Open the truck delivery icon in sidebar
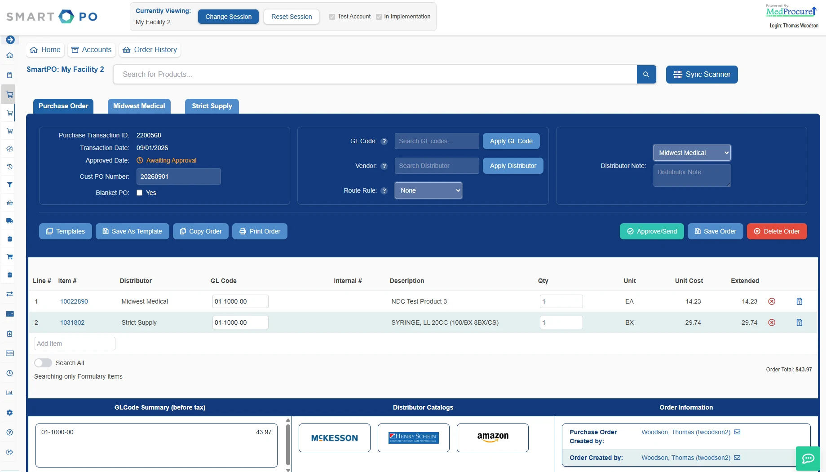The height and width of the screenshot is (472, 826). pyautogui.click(x=9, y=221)
